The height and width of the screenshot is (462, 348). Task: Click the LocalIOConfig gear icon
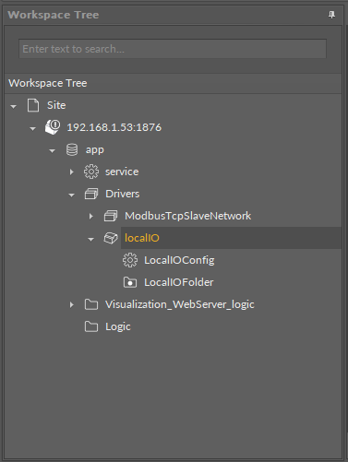130,260
